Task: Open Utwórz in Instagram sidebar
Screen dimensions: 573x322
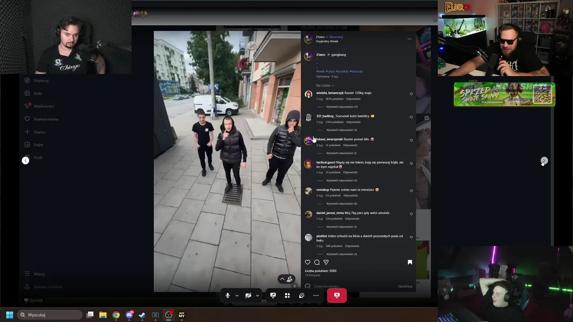Action: pyautogui.click(x=35, y=132)
